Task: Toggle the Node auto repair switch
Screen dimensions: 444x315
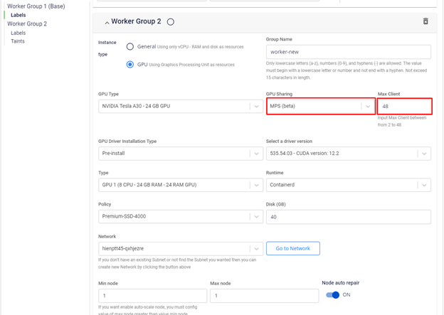Action: [x=332, y=294]
